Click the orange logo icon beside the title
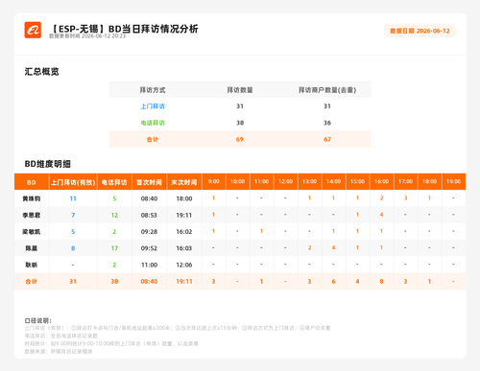Screen dimensions: 480x371 tap(33, 30)
